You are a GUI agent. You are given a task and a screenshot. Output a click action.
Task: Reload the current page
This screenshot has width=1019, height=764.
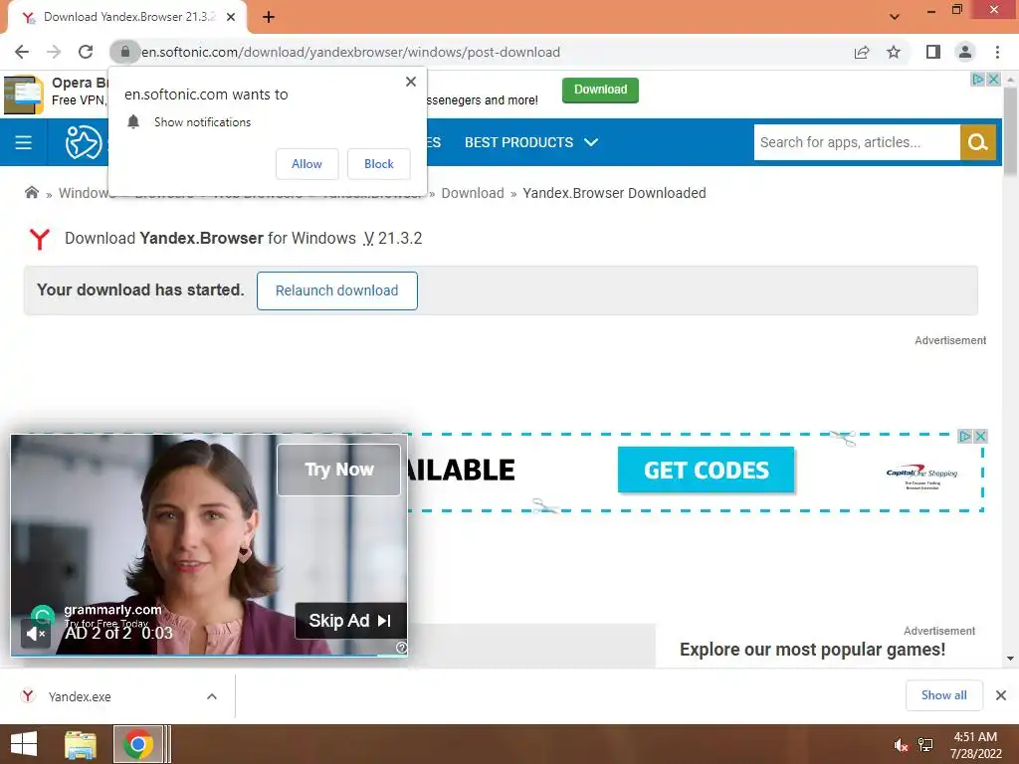coord(86,52)
